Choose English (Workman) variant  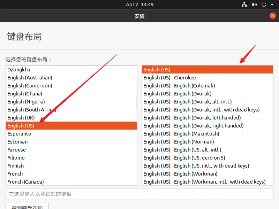208,173
